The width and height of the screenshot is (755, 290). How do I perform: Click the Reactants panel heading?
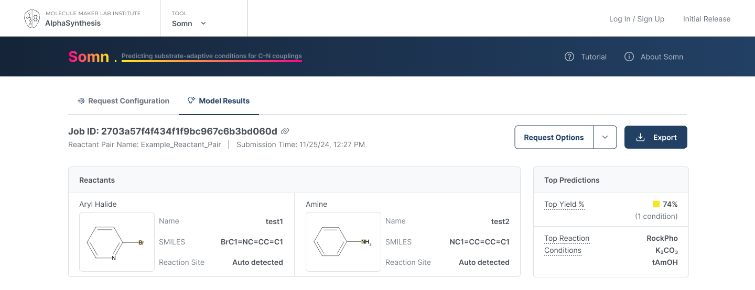pyautogui.click(x=97, y=180)
